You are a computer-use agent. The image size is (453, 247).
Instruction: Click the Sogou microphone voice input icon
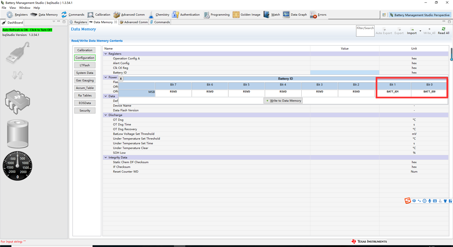pyautogui.click(x=429, y=201)
